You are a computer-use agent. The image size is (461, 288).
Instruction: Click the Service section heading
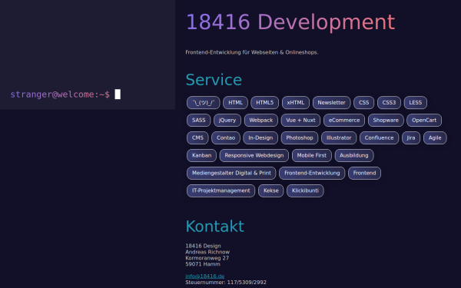click(214, 80)
